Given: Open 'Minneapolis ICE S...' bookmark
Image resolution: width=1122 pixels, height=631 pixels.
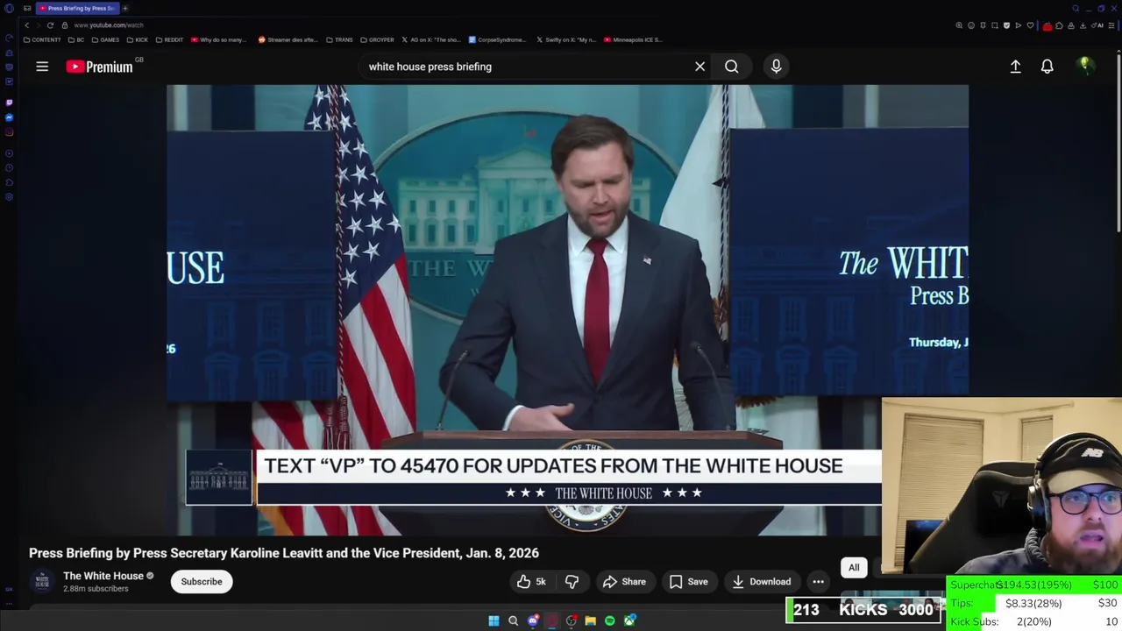Looking at the screenshot, I should (x=633, y=39).
